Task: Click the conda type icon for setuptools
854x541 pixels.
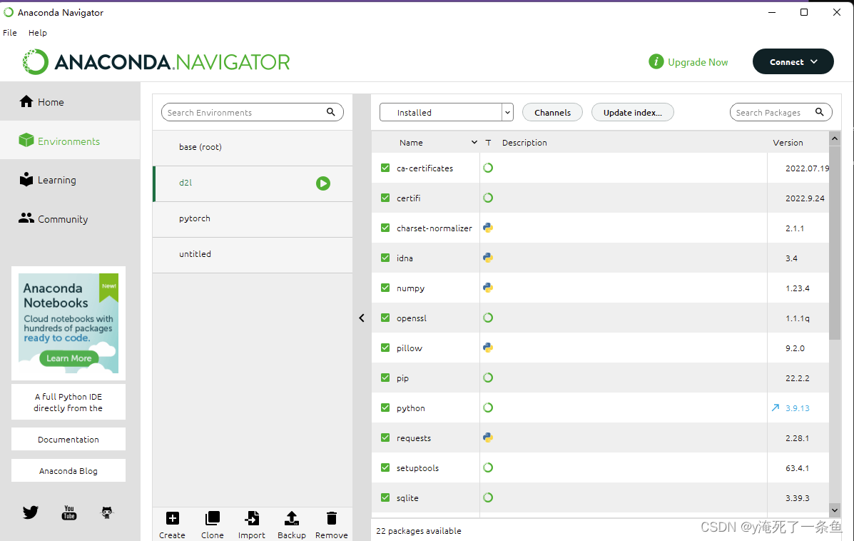Action: tap(488, 467)
